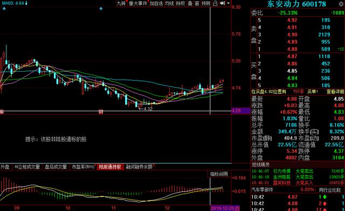Viewport: 345px width, 211px height.
Task: Click the MA60 down arrow indicator
Action: (x=26, y=3)
